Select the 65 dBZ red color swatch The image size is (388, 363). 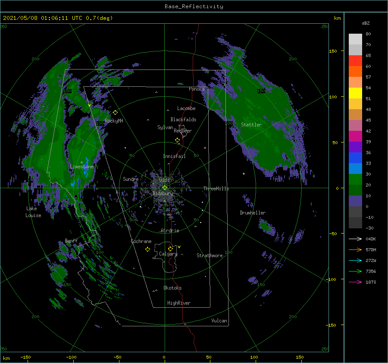point(355,61)
